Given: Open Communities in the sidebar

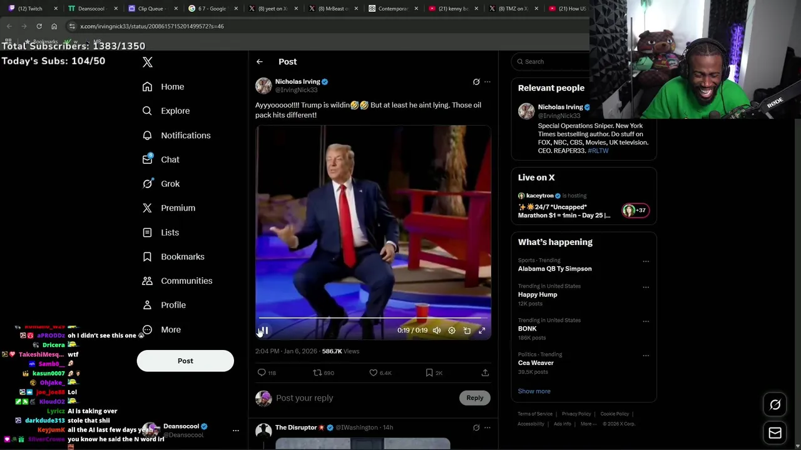Looking at the screenshot, I should [x=177, y=281].
